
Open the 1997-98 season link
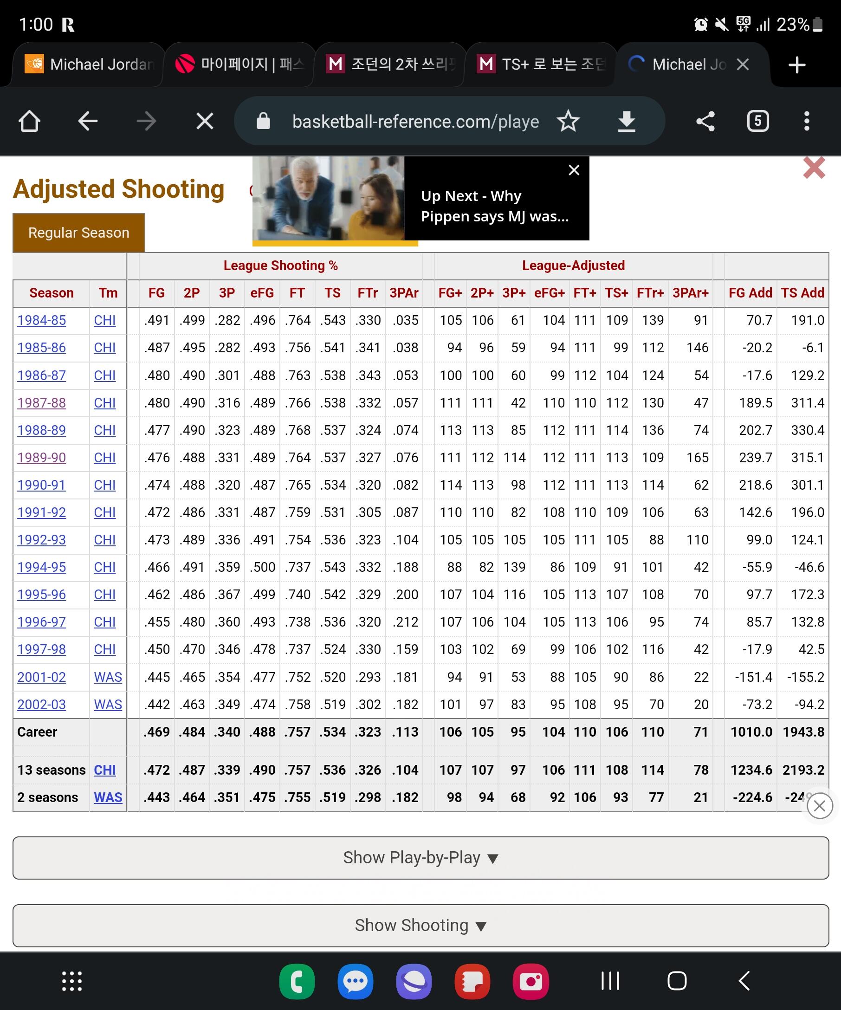(41, 649)
